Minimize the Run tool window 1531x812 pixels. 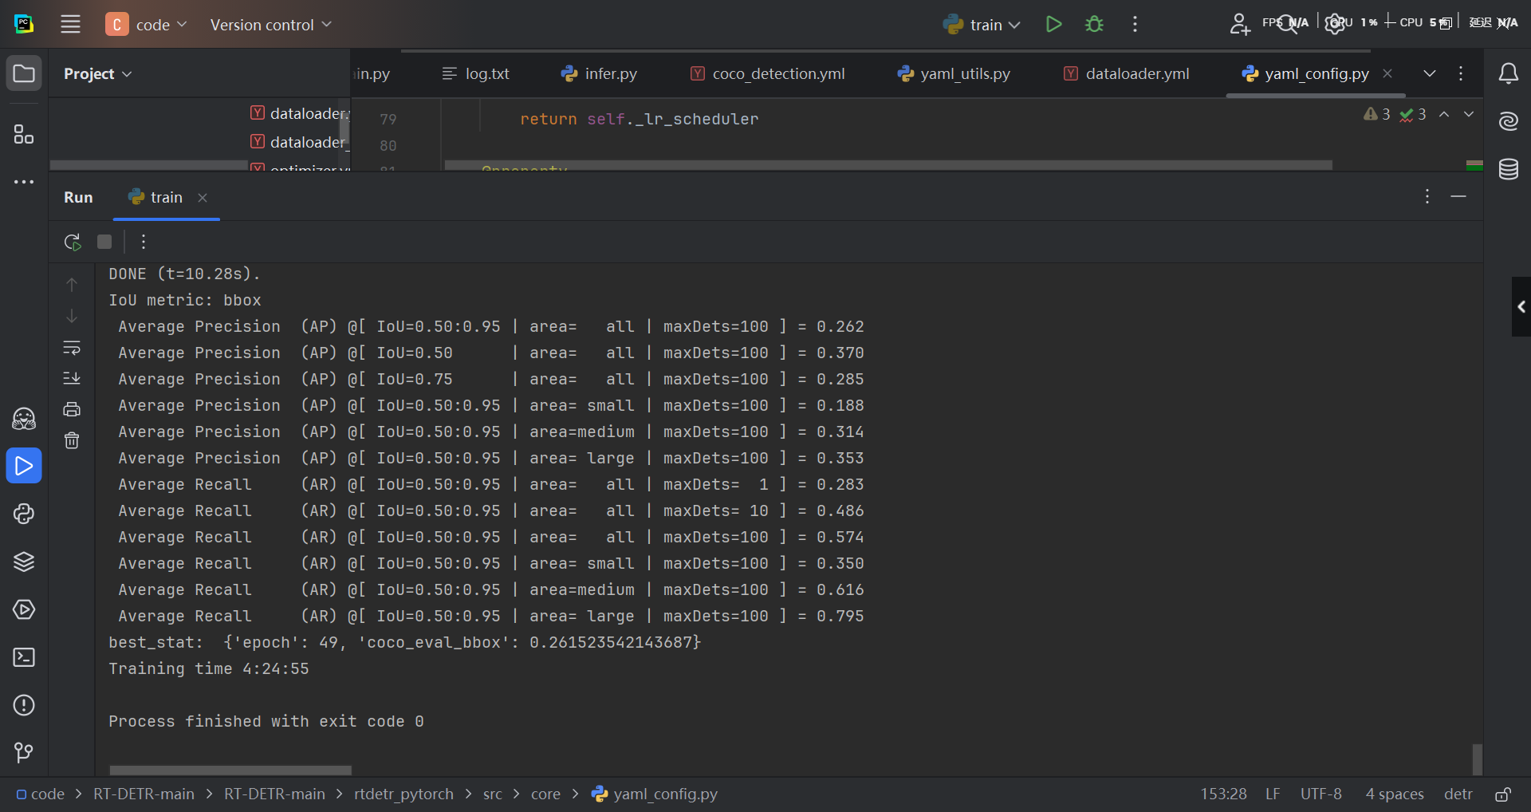pos(1458,196)
